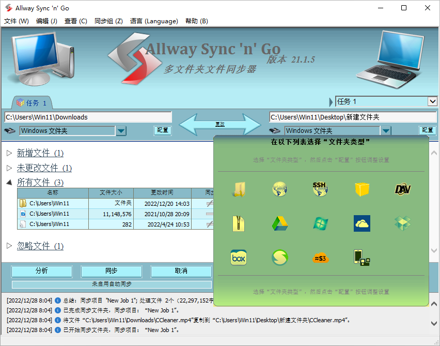Viewport: 440px width, 346px height.
Task: Choose the Google Drive folder type
Action: [x=279, y=223]
